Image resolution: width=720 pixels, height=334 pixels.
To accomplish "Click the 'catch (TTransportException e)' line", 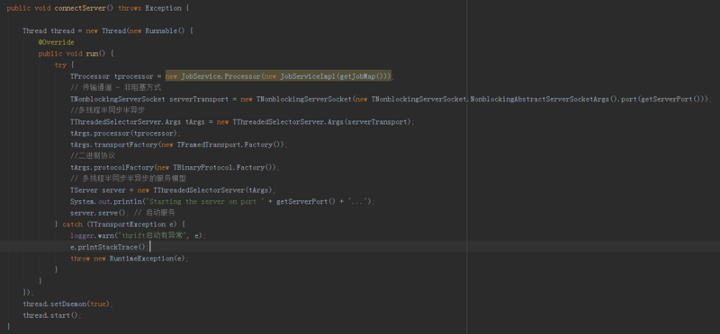I will [x=120, y=224].
